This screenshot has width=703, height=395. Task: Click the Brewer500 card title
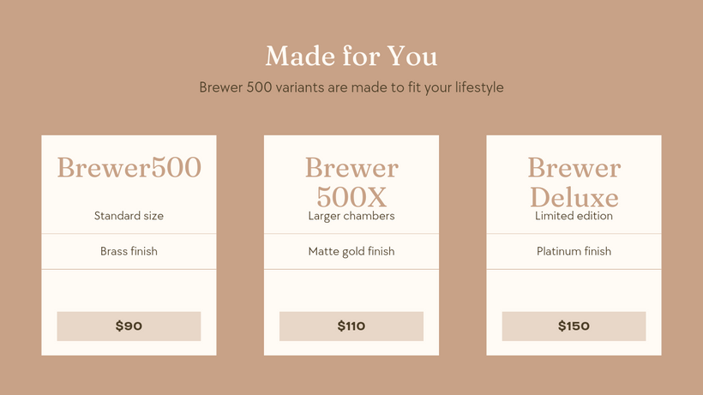click(129, 168)
